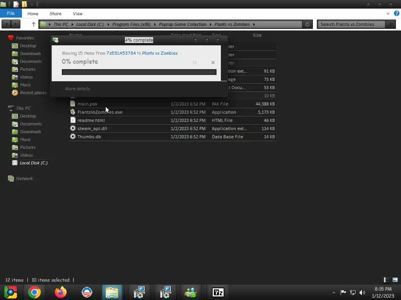The width and height of the screenshot is (401, 300).
Task: Switch to large icons view layout
Action: (x=395, y=280)
